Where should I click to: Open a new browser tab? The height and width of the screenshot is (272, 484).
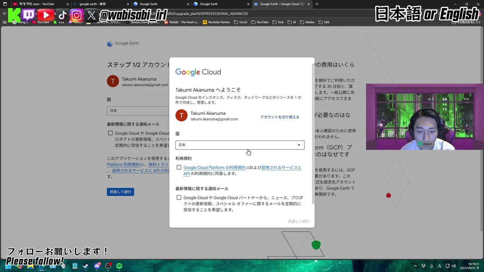317,4
